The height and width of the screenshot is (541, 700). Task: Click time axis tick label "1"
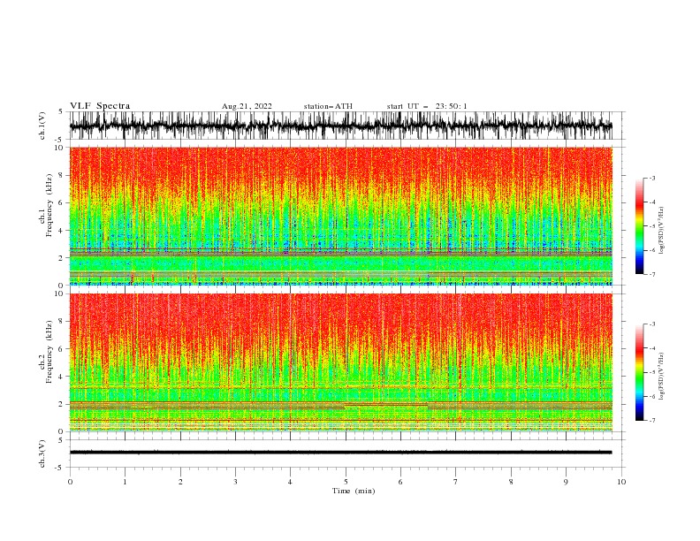tap(125, 482)
